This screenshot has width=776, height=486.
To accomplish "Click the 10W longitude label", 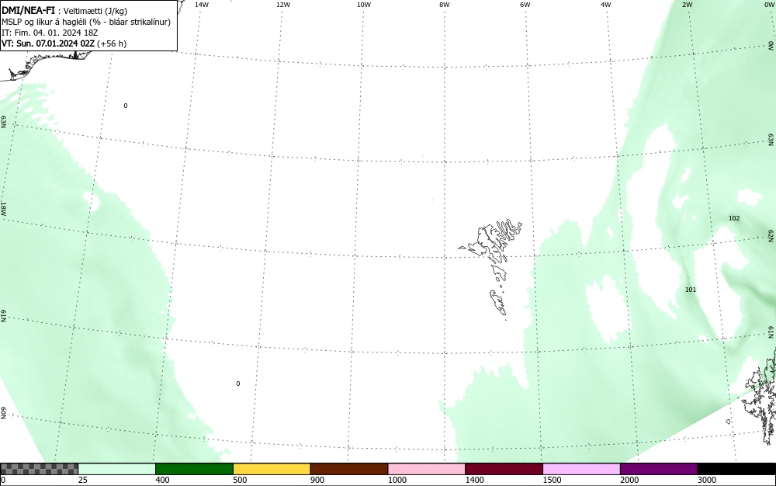I will point(364,5).
